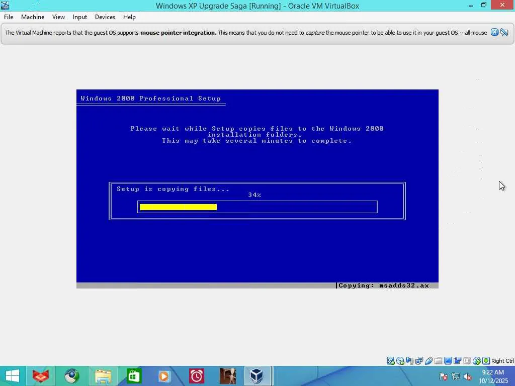This screenshot has width=515, height=386.
Task: Open the File menu
Action: click(x=9, y=17)
